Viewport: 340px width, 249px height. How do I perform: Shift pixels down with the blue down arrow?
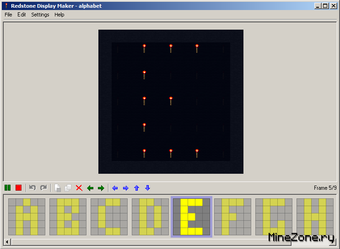(147, 188)
